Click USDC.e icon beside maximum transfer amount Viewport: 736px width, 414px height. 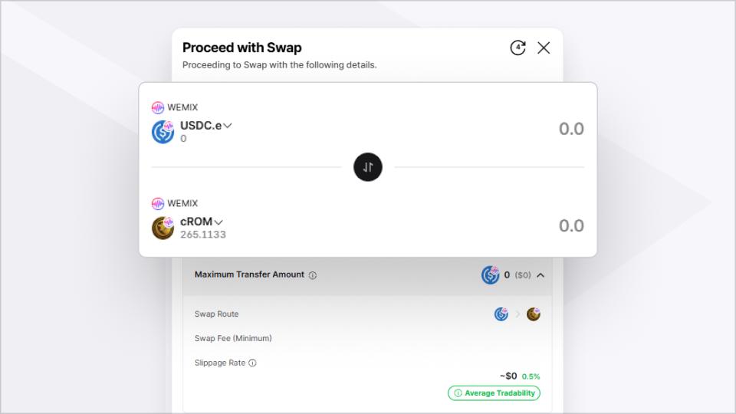[490, 275]
